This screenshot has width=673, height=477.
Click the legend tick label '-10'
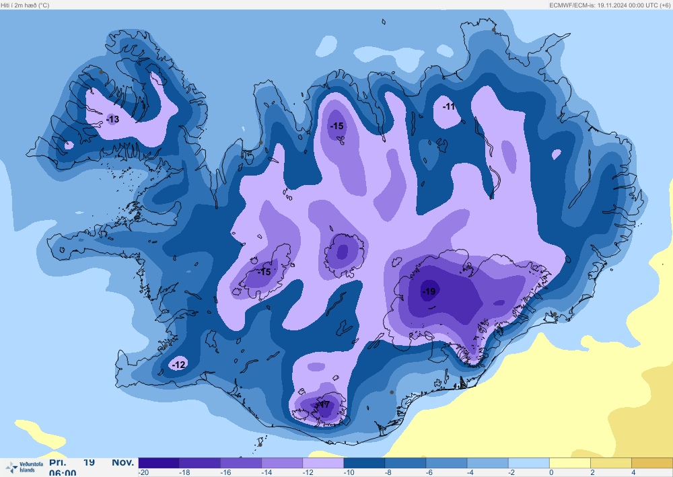tap(349, 473)
